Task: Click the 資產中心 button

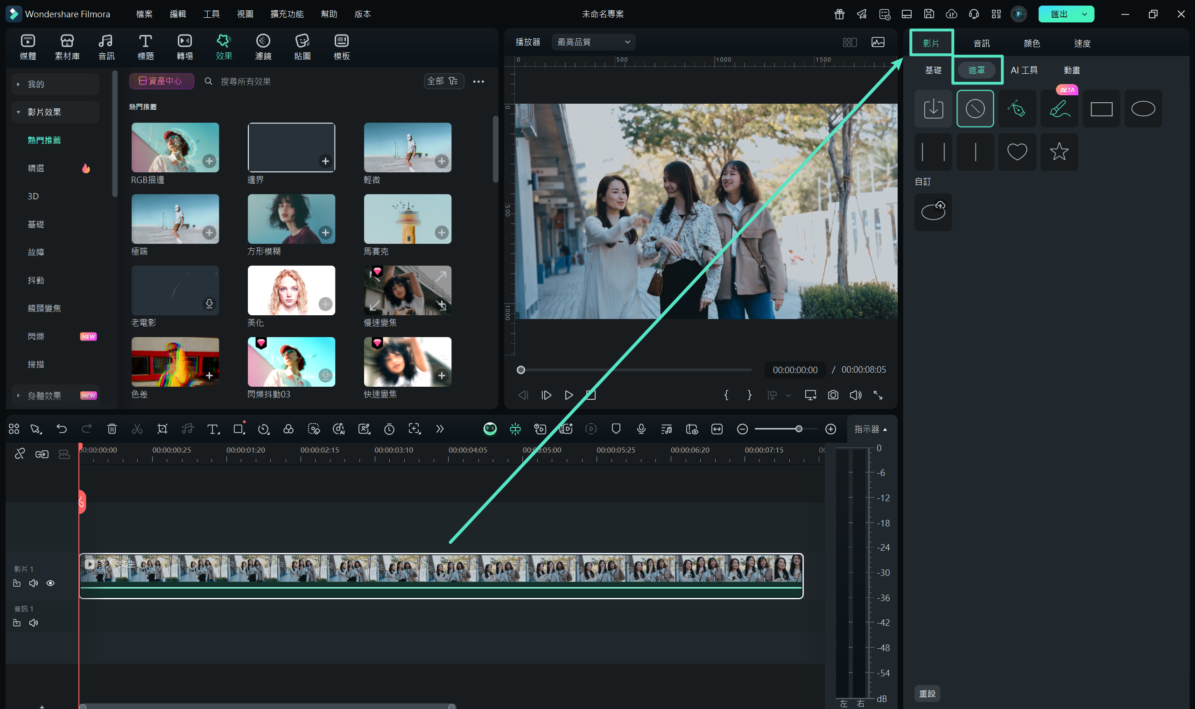Action: click(161, 81)
